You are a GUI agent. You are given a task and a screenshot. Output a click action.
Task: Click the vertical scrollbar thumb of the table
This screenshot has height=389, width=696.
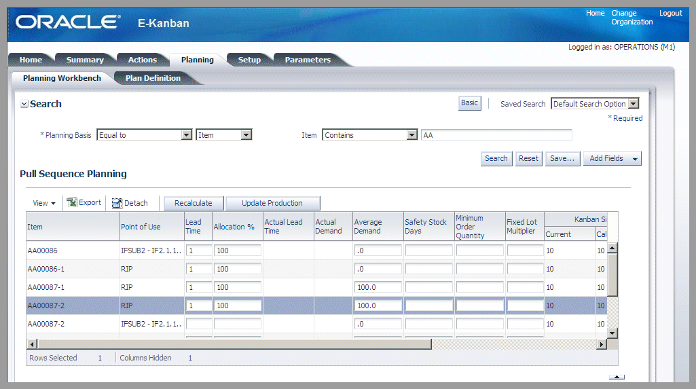(x=612, y=274)
